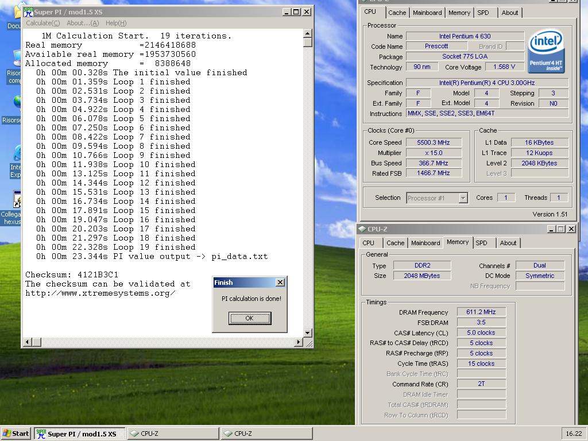The image size is (588, 441).
Task: Click the Bus Speed 366.7 MHz value
Action: [434, 163]
